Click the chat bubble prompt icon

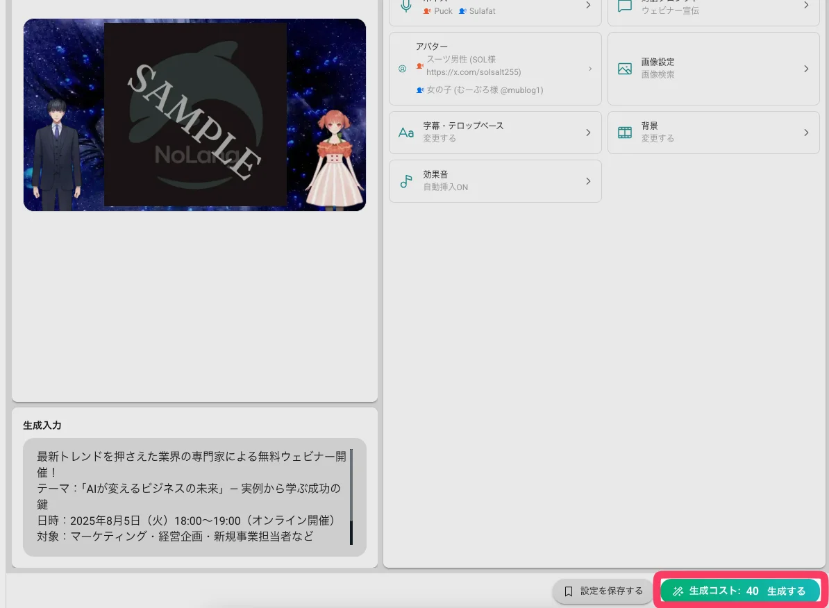tap(625, 6)
